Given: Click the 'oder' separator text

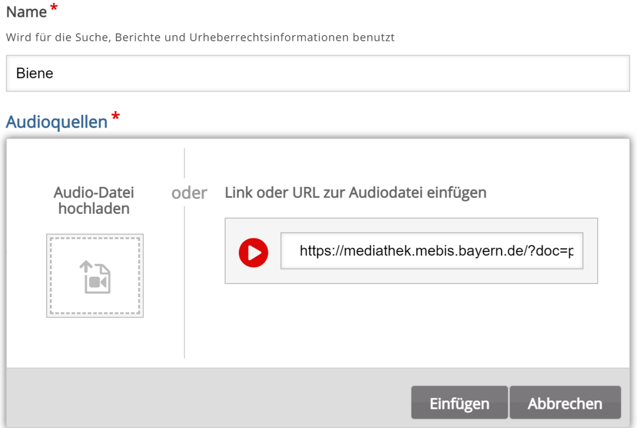Looking at the screenshot, I should 189,193.
